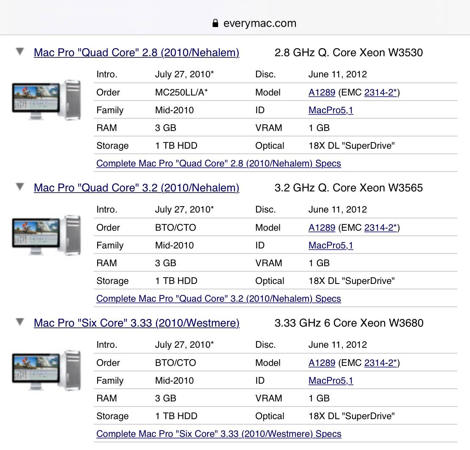470x450 pixels.
Task: Open EMC 2314-2* link in Six Core 3.33 table
Action: 380,363
